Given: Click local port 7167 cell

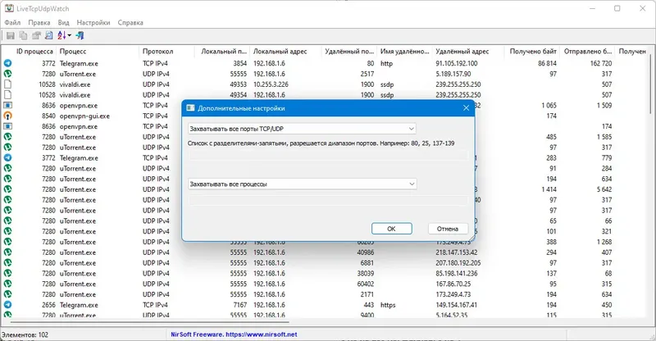Looking at the screenshot, I should pyautogui.click(x=239, y=305).
